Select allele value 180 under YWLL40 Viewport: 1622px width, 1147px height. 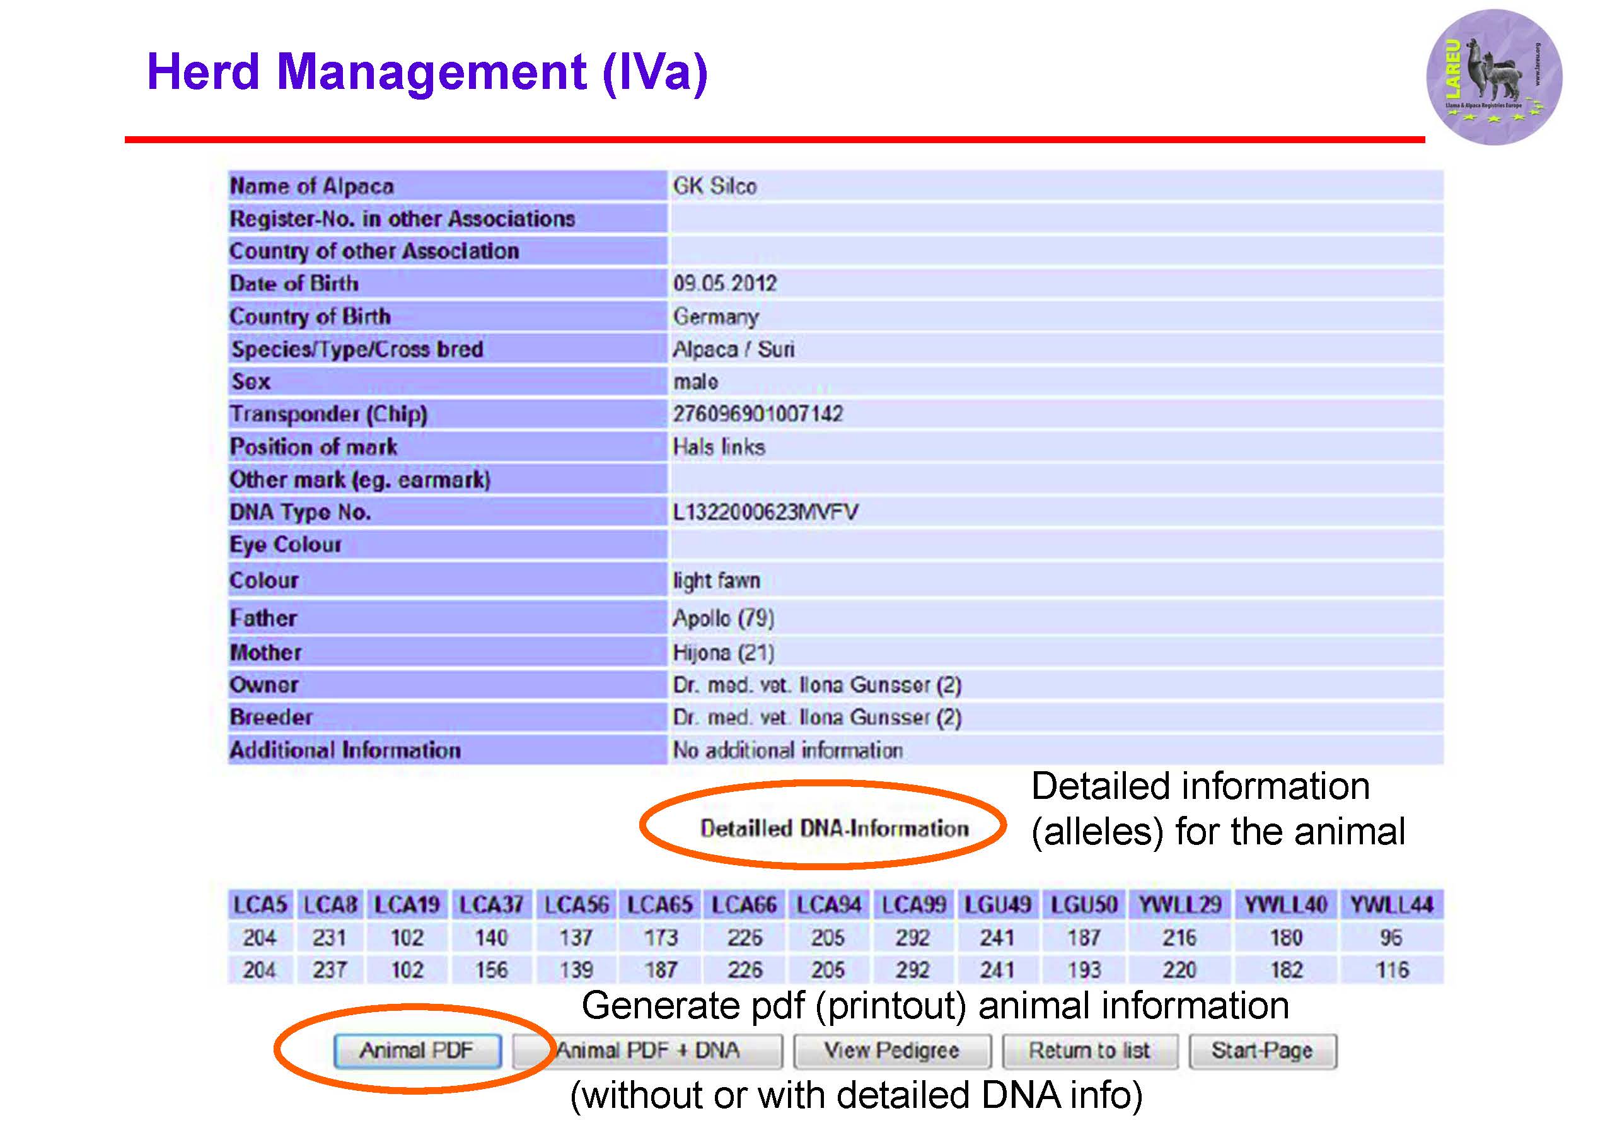1286,938
